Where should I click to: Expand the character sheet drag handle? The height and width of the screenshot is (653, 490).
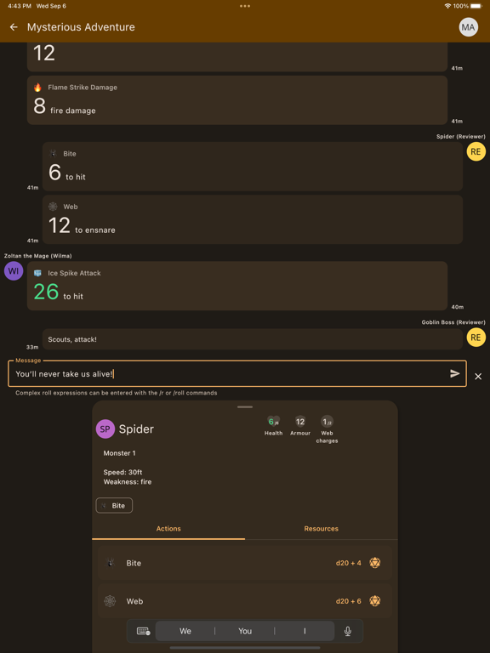(245, 407)
